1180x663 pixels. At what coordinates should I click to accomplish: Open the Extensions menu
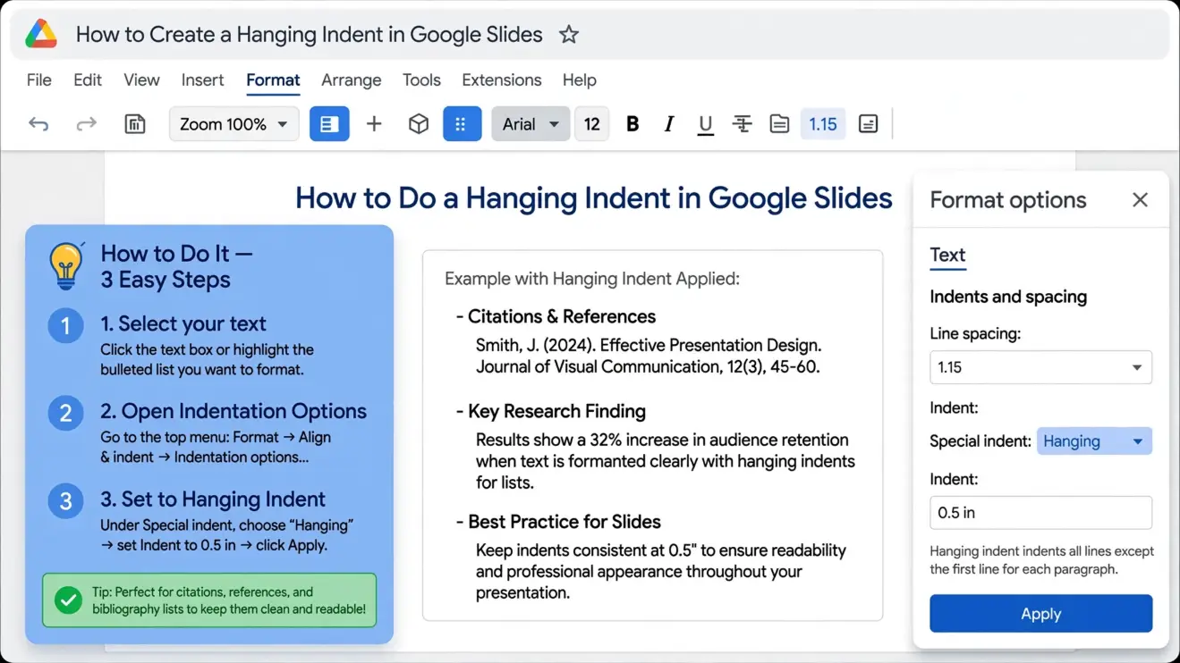pyautogui.click(x=502, y=80)
